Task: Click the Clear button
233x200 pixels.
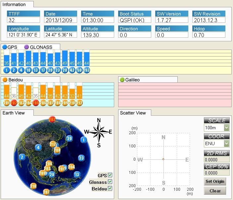Action: pos(215,191)
